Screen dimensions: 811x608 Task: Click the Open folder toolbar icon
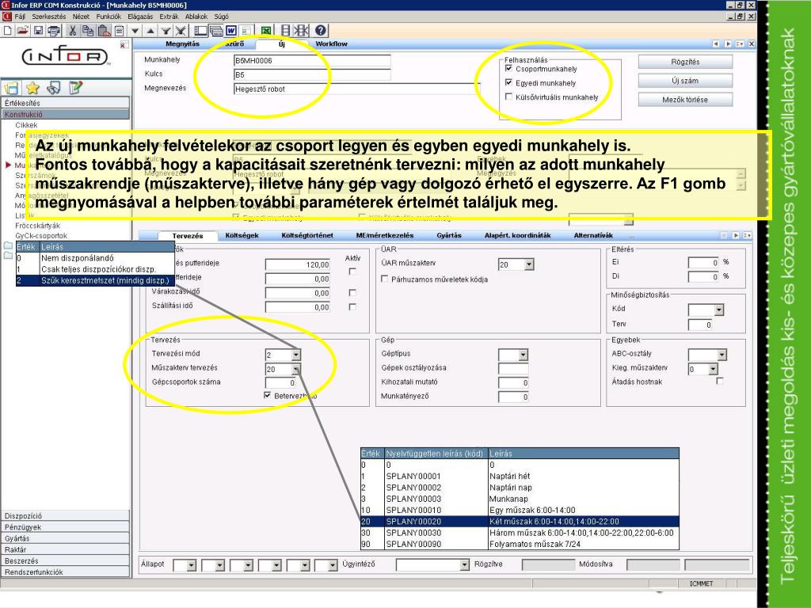[22, 31]
